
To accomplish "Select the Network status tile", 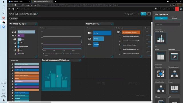I will coord(161,89).
